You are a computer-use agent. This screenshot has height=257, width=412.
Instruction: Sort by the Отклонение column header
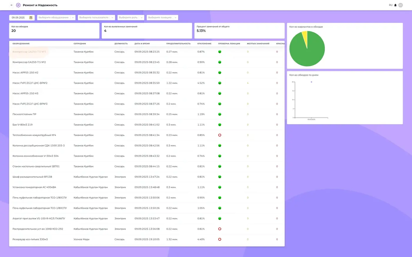click(x=204, y=44)
